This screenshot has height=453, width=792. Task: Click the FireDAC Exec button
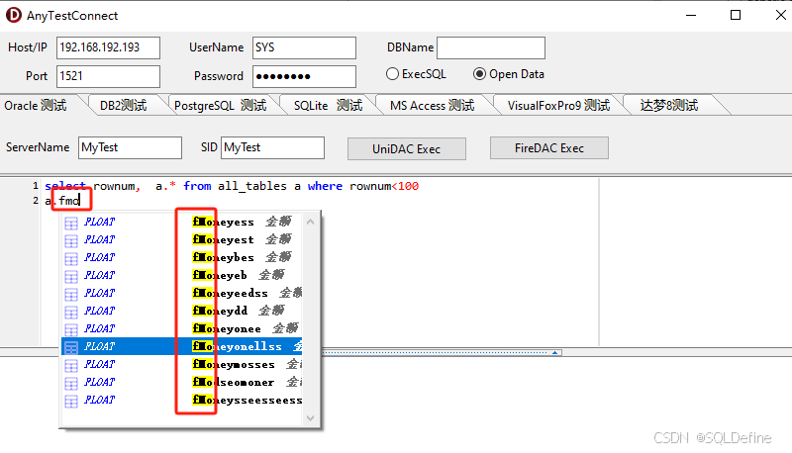tap(549, 147)
